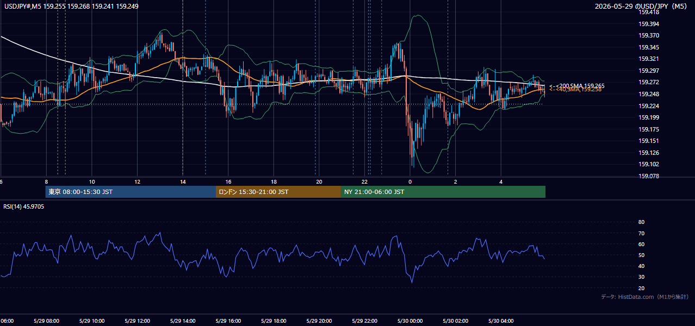
Task: Click hour label 8 under price chart
Action: [x=47, y=182]
